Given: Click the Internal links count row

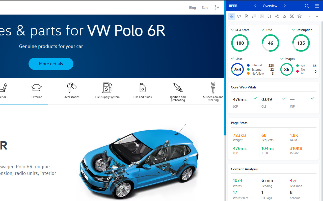Looking at the screenshot, I should [260, 65].
